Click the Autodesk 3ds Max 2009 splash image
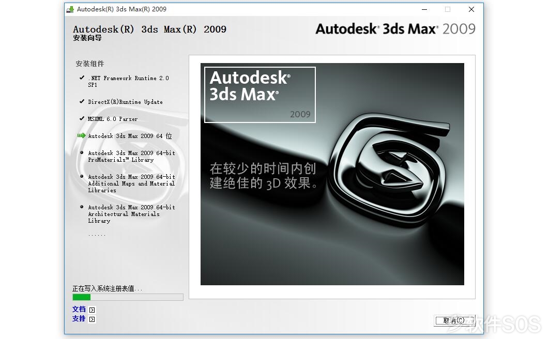This screenshot has width=549, height=339. pyautogui.click(x=332, y=174)
